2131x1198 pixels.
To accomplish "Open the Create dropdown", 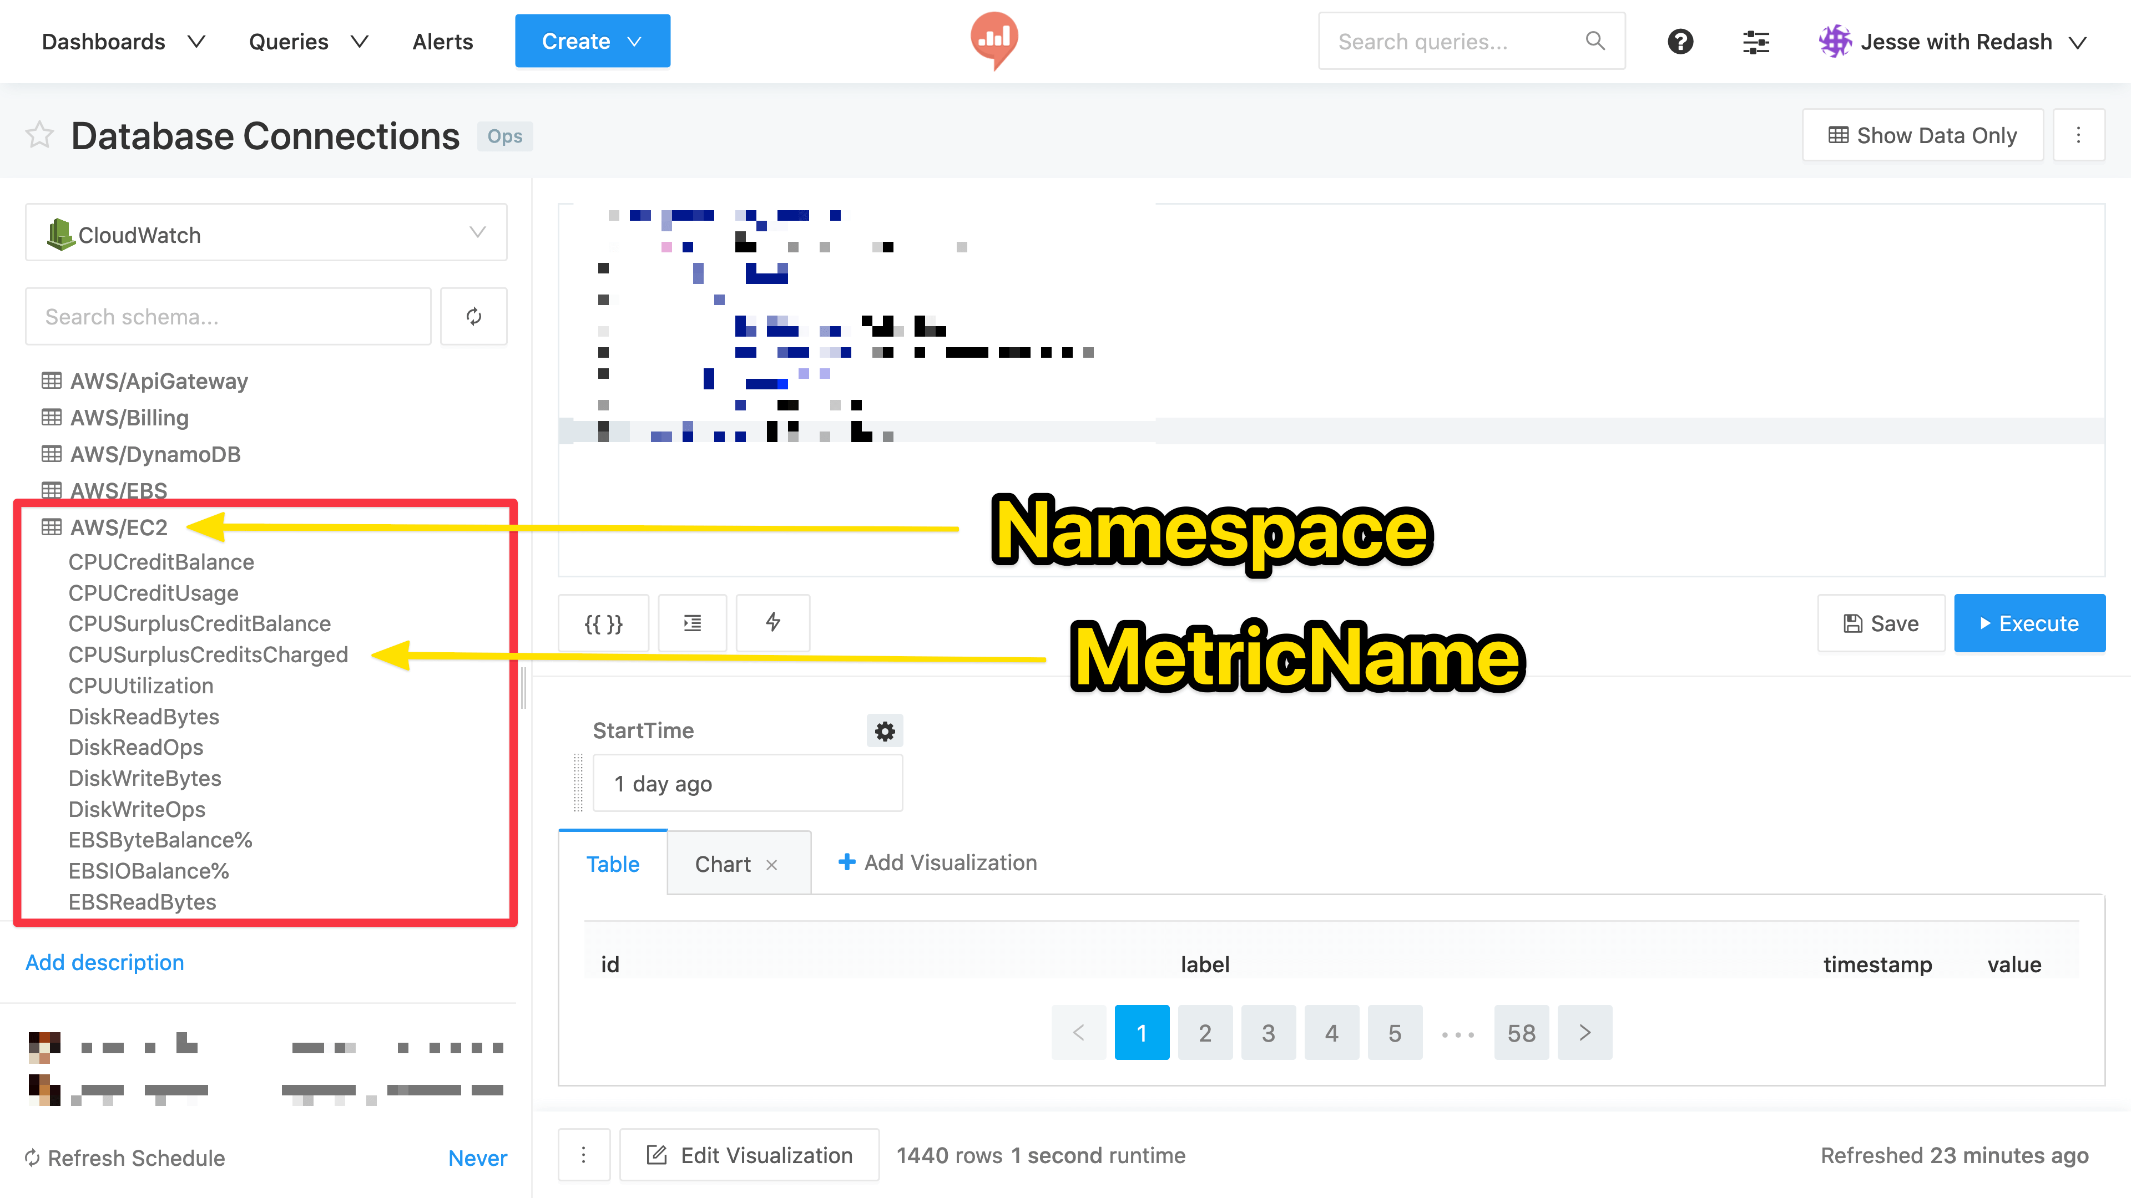I will pyautogui.click(x=592, y=40).
